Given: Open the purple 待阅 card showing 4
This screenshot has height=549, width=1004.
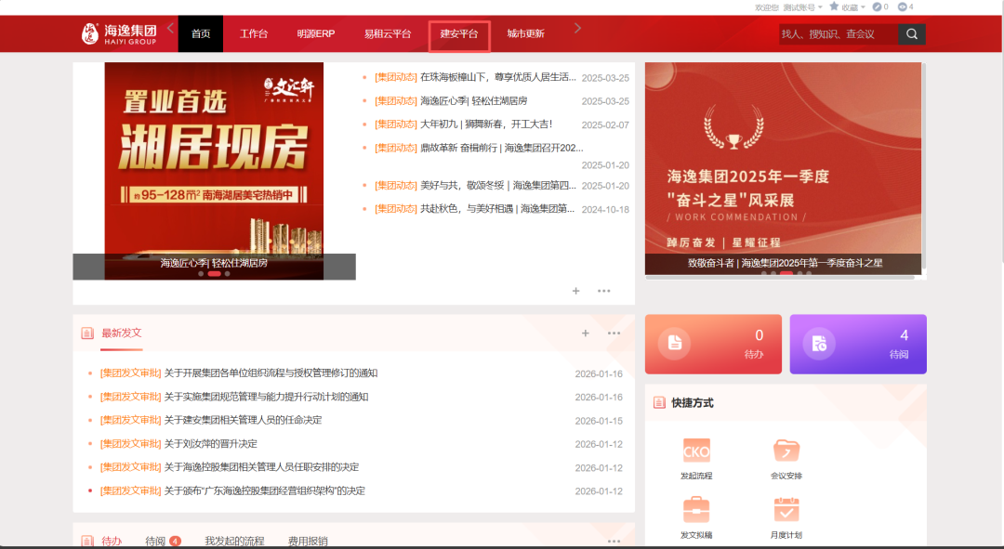Looking at the screenshot, I should click(858, 345).
